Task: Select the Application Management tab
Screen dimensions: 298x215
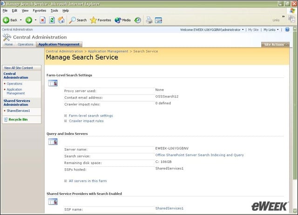Action: [x=59, y=44]
